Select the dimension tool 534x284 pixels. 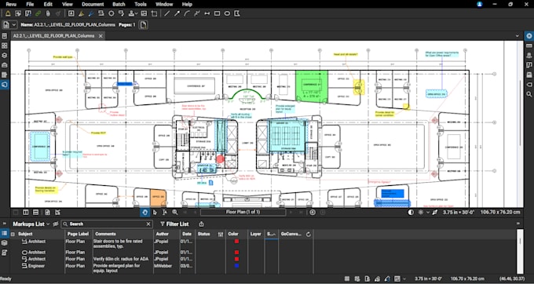click(207, 13)
